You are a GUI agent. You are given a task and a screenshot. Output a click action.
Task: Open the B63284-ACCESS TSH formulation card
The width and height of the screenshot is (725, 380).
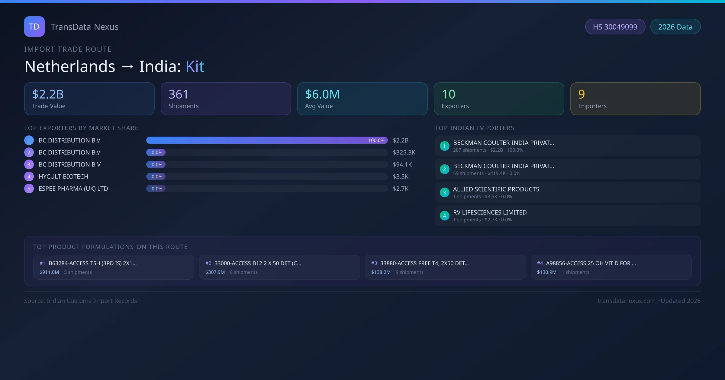tap(114, 267)
